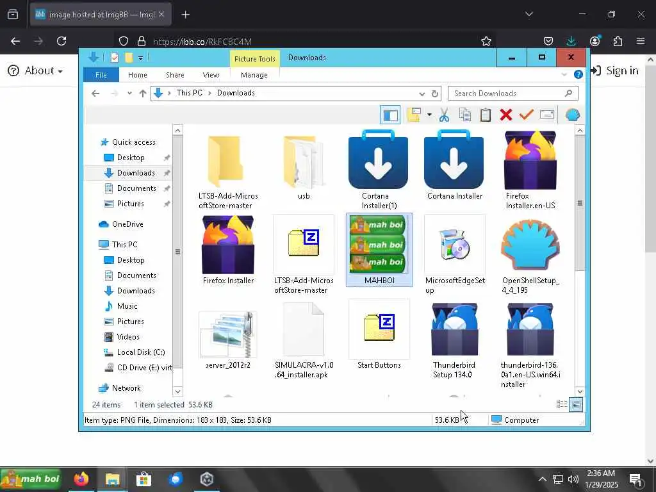Open the Share ribbon tab
The width and height of the screenshot is (656, 492).
pyautogui.click(x=175, y=75)
